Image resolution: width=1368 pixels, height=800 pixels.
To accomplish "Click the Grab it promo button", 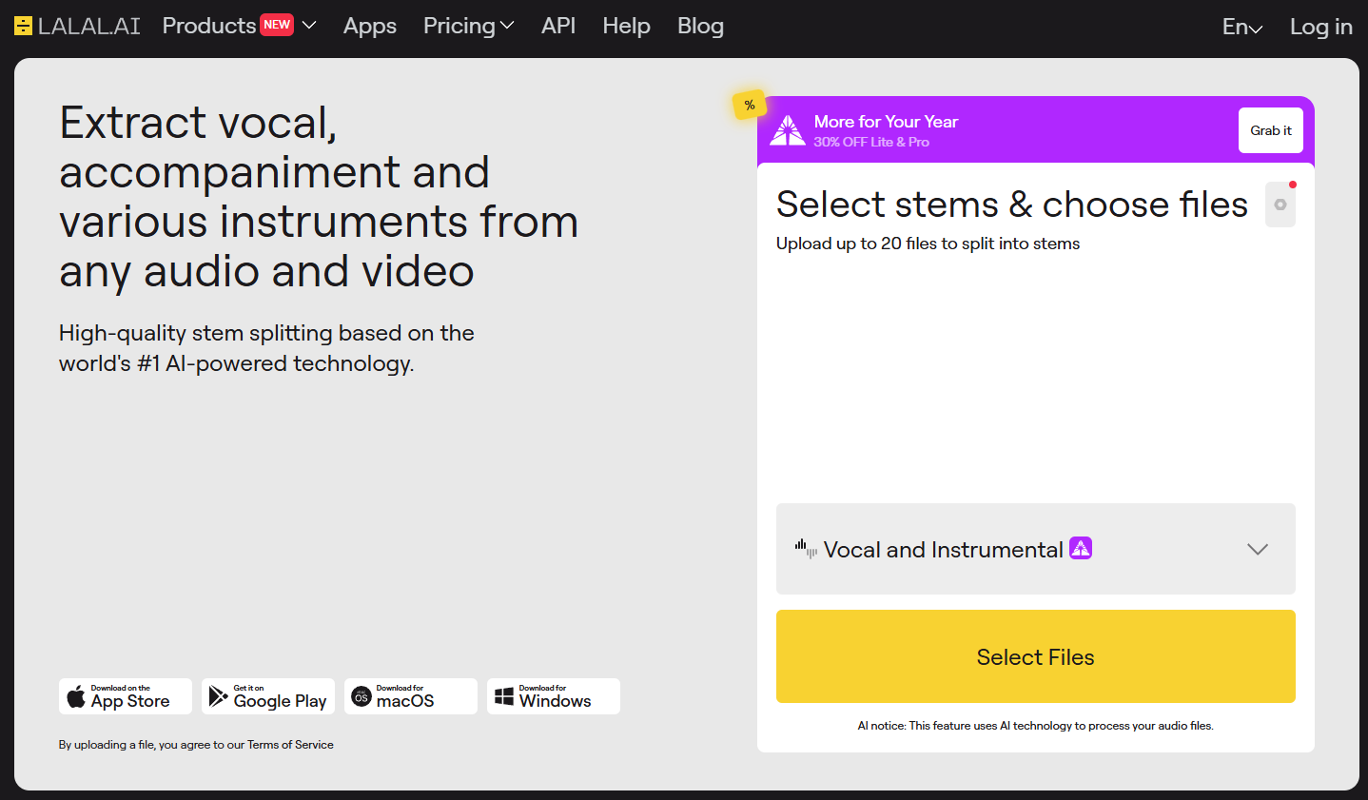I will point(1270,130).
